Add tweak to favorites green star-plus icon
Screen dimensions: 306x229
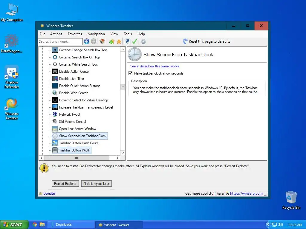click(112, 41)
